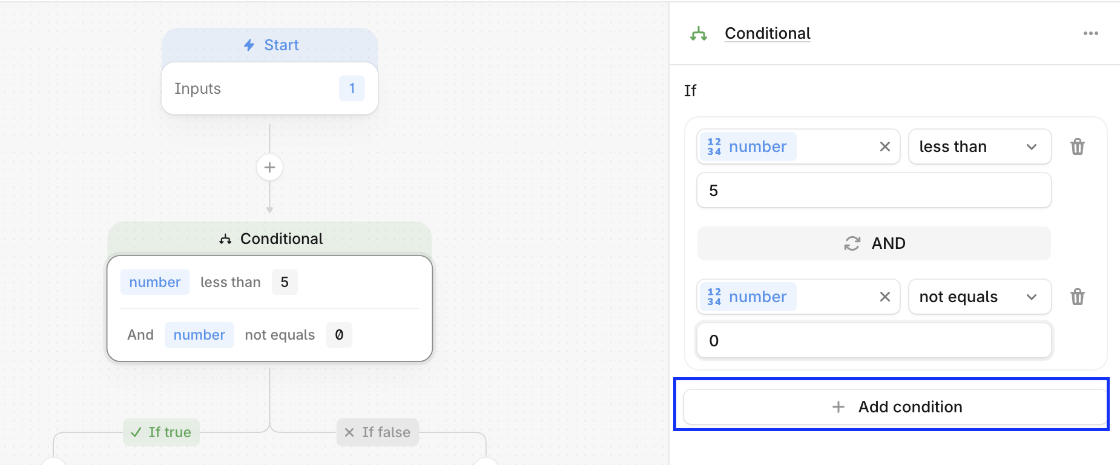Click the value field containing 5
This screenshot has width=1120, height=465.
(x=874, y=191)
